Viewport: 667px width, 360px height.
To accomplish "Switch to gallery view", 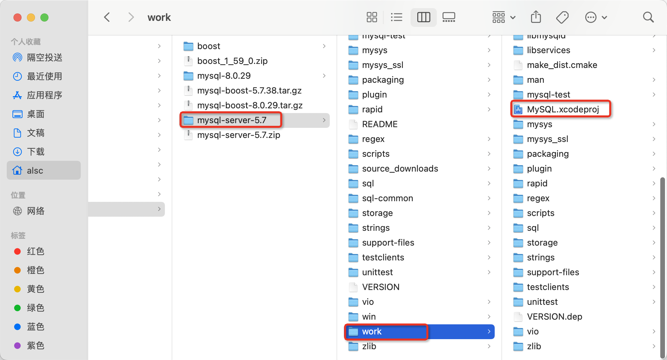I will 449,17.
